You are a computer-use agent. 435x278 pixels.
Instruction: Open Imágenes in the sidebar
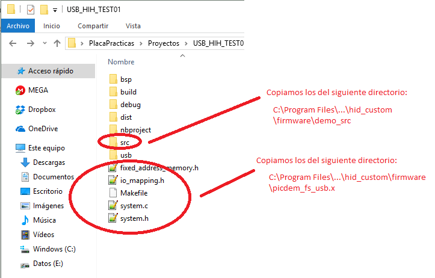click(48, 206)
